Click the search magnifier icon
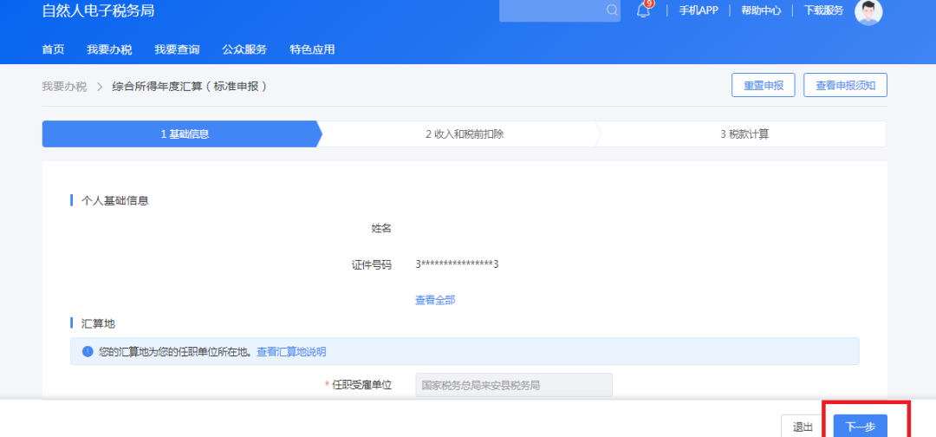The width and height of the screenshot is (936, 437). 612,10
